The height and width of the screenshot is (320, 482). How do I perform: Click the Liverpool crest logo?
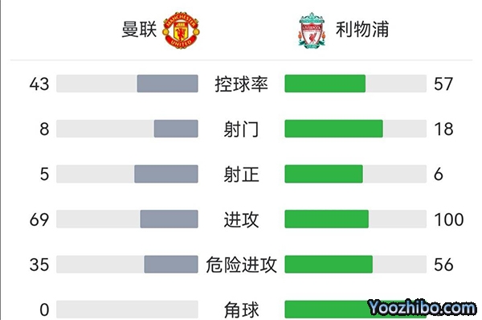[x=312, y=31]
